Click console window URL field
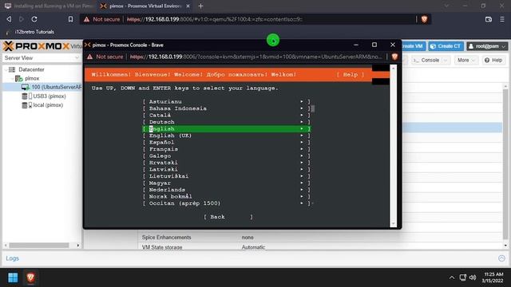This screenshot has height=287, width=511. coord(255,57)
